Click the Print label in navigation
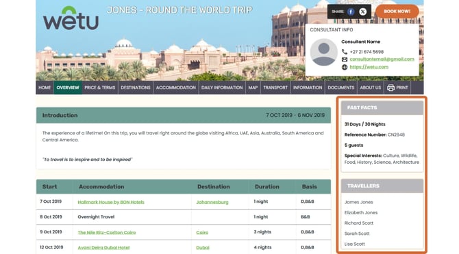Image resolution: width=459 pixels, height=254 pixels. pyautogui.click(x=402, y=87)
